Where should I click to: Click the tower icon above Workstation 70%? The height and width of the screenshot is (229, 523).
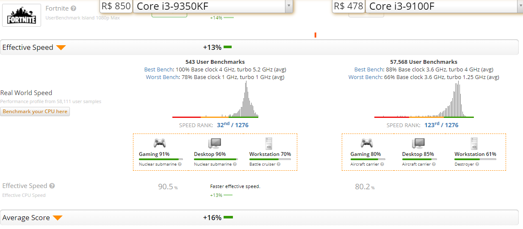coord(268,143)
